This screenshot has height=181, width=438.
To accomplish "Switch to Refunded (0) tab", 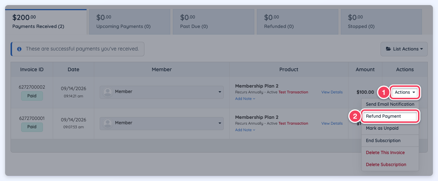I will click(x=297, y=22).
